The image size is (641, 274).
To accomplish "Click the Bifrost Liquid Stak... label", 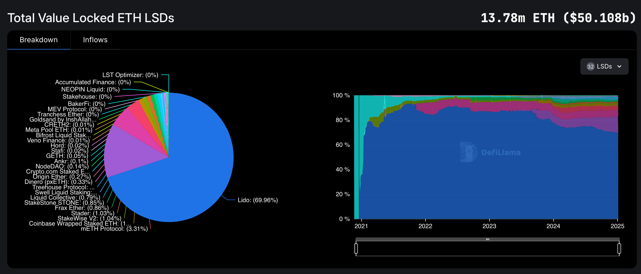I will click(x=63, y=135).
